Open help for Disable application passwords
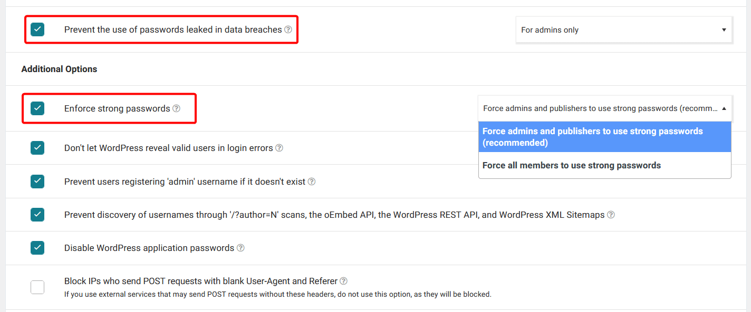This screenshot has height=312, width=751. point(240,248)
